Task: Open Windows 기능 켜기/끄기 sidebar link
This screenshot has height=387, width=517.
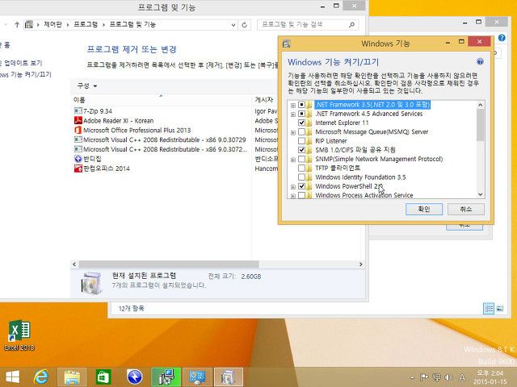Action: click(26, 75)
